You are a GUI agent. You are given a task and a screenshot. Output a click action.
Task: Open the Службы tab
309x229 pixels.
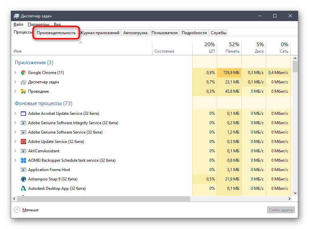pos(218,33)
